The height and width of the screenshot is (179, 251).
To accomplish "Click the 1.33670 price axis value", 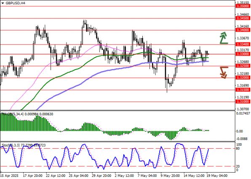I will pos(243,38).
